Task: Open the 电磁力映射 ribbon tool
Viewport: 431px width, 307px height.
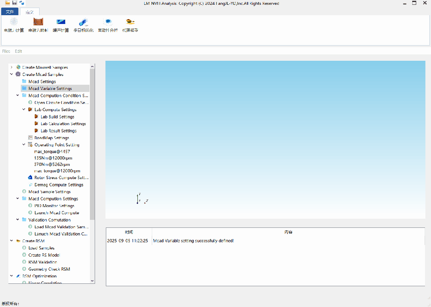Action: coord(38,25)
